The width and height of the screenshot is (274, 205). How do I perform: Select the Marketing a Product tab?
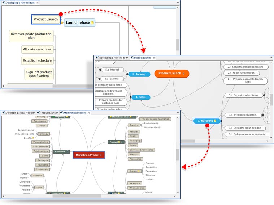pyautogui.click(x=75, y=113)
